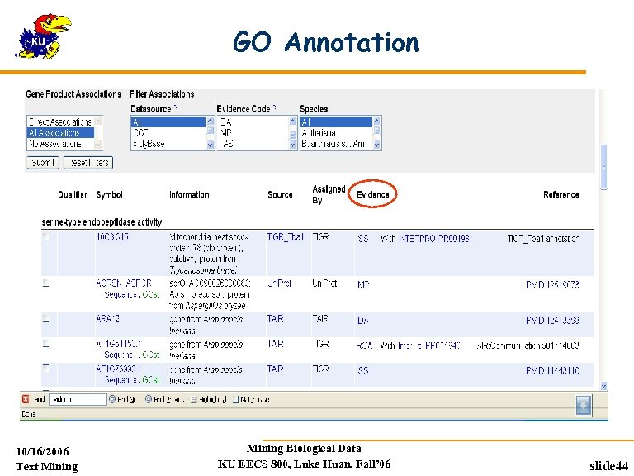The height and width of the screenshot is (476, 634).
Task: Open the TIGR_Tba1 source link
Action: click(285, 237)
